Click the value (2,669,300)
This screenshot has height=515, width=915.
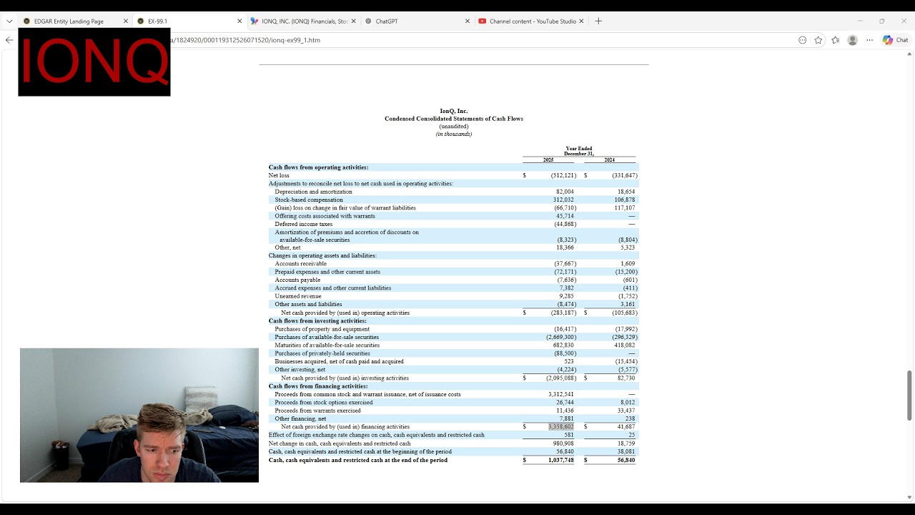tap(561, 337)
